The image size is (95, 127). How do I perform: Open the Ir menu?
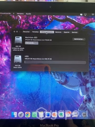click(14, 13)
